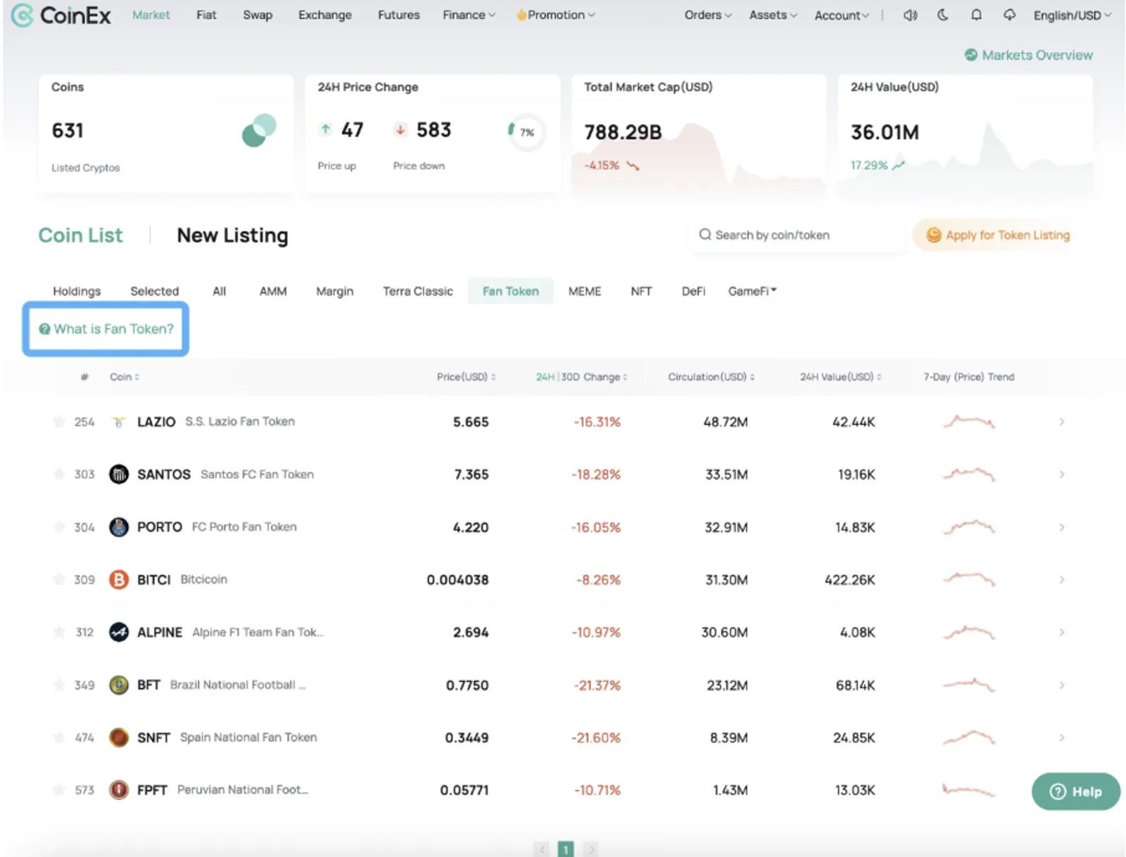
Task: Select the DeFi category tab
Action: pyautogui.click(x=693, y=291)
